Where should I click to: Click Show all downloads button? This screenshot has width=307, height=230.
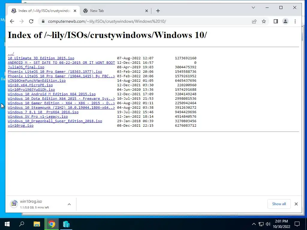[279, 204]
